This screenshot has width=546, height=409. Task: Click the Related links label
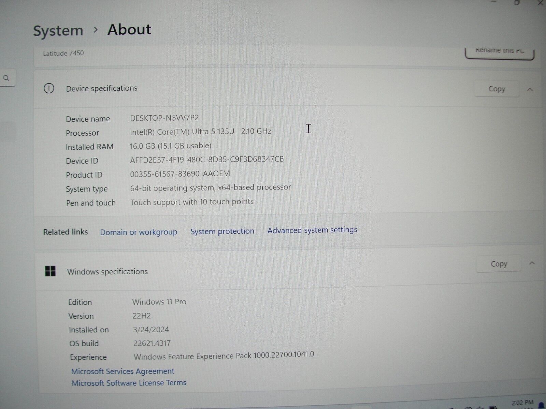tap(65, 232)
